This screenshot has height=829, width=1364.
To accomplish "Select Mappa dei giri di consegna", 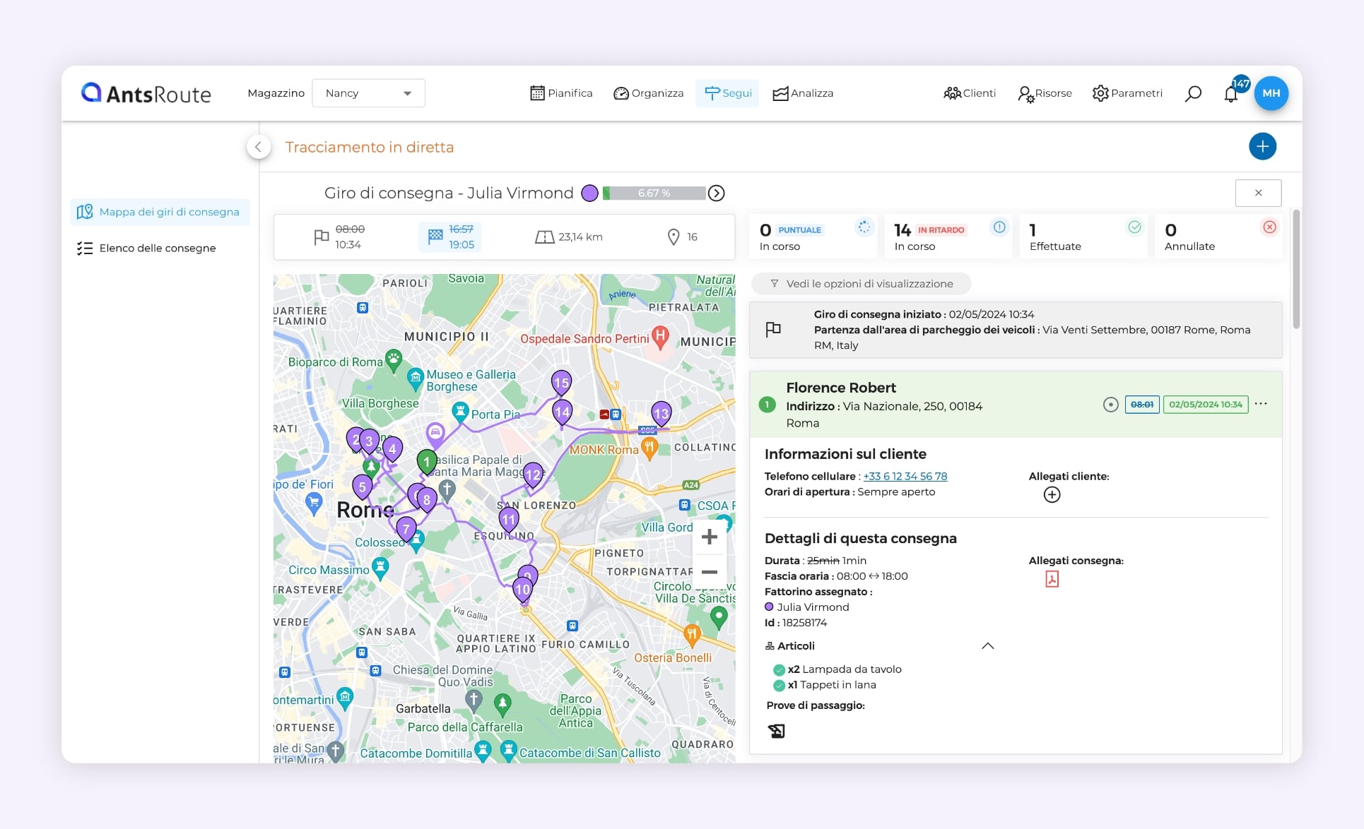I will click(x=160, y=212).
